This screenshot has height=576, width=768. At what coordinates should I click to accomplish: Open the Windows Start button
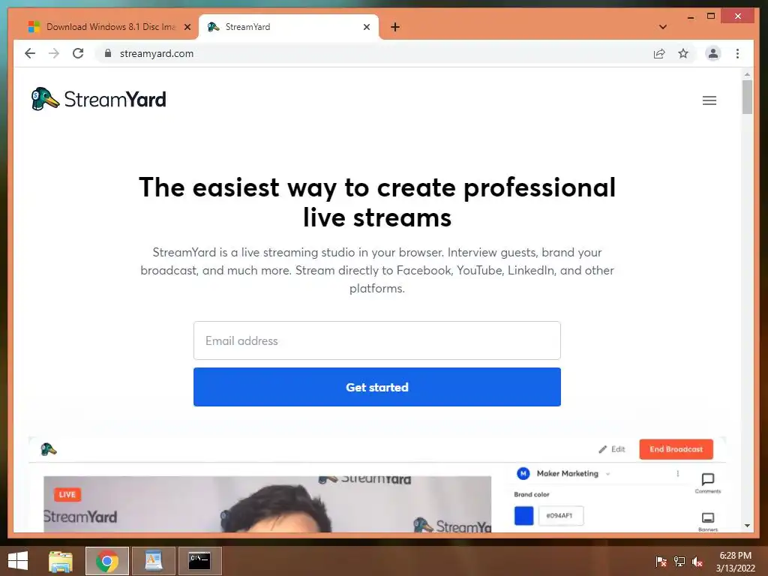click(18, 561)
